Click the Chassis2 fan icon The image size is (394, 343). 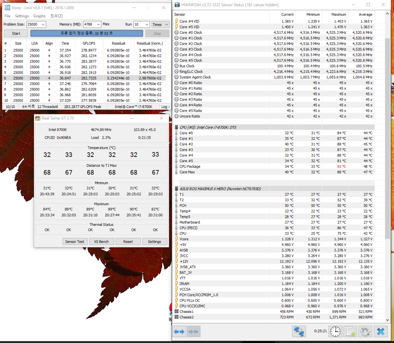[x=177, y=317]
